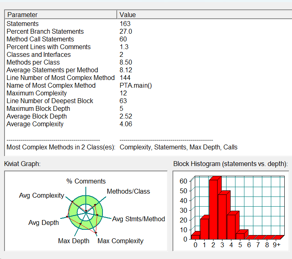This screenshot has width=292, height=259.
Task: Select the Statements value 163
Action: 125,24
